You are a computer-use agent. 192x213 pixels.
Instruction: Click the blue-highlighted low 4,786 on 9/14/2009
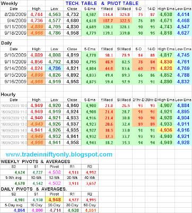pos(54,68)
